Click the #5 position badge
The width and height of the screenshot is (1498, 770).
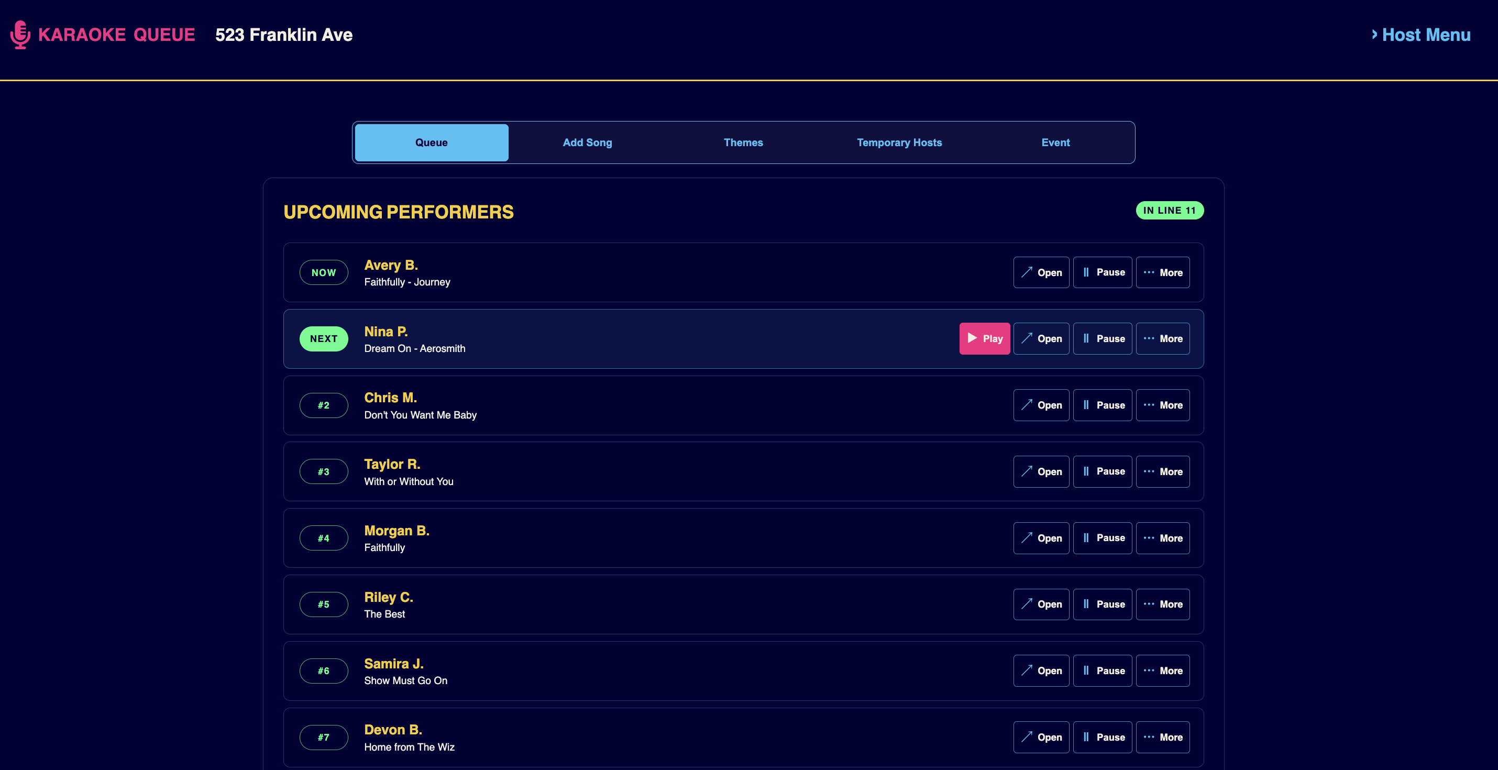click(324, 604)
